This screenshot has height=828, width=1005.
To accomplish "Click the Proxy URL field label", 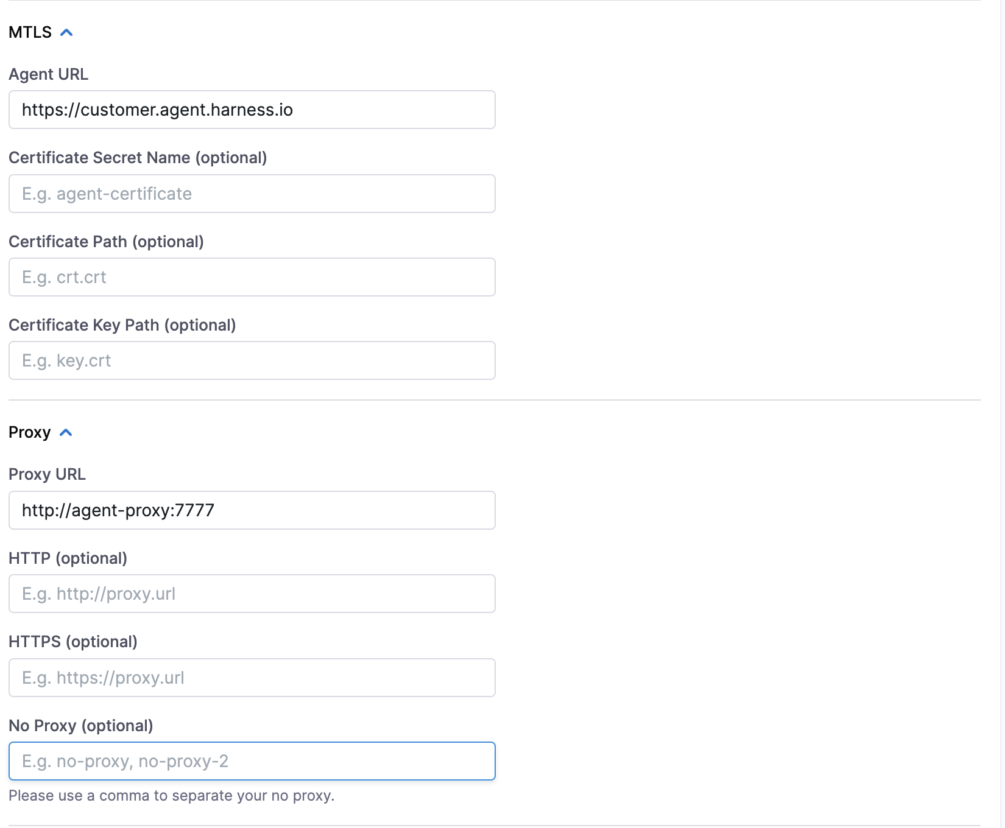I will tap(47, 474).
